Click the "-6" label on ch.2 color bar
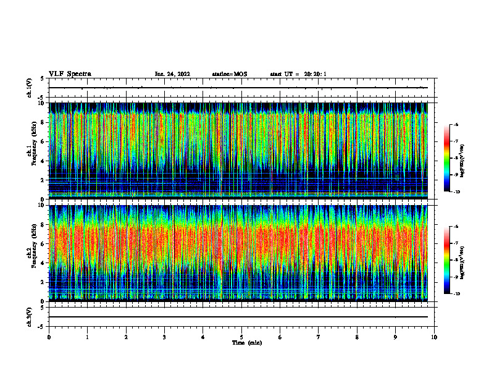Image resolution: width=489 pixels, height=378 pixels. [x=456, y=227]
